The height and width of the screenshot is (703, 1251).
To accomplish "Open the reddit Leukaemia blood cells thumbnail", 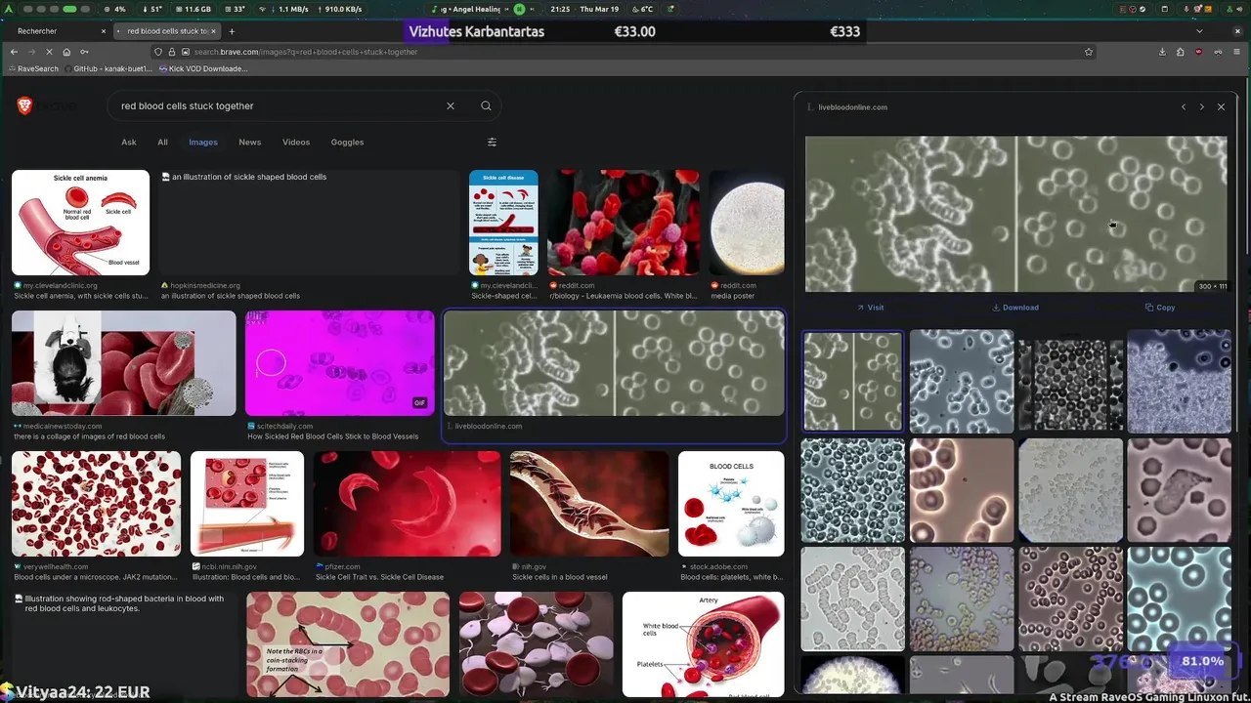I will click(x=624, y=223).
